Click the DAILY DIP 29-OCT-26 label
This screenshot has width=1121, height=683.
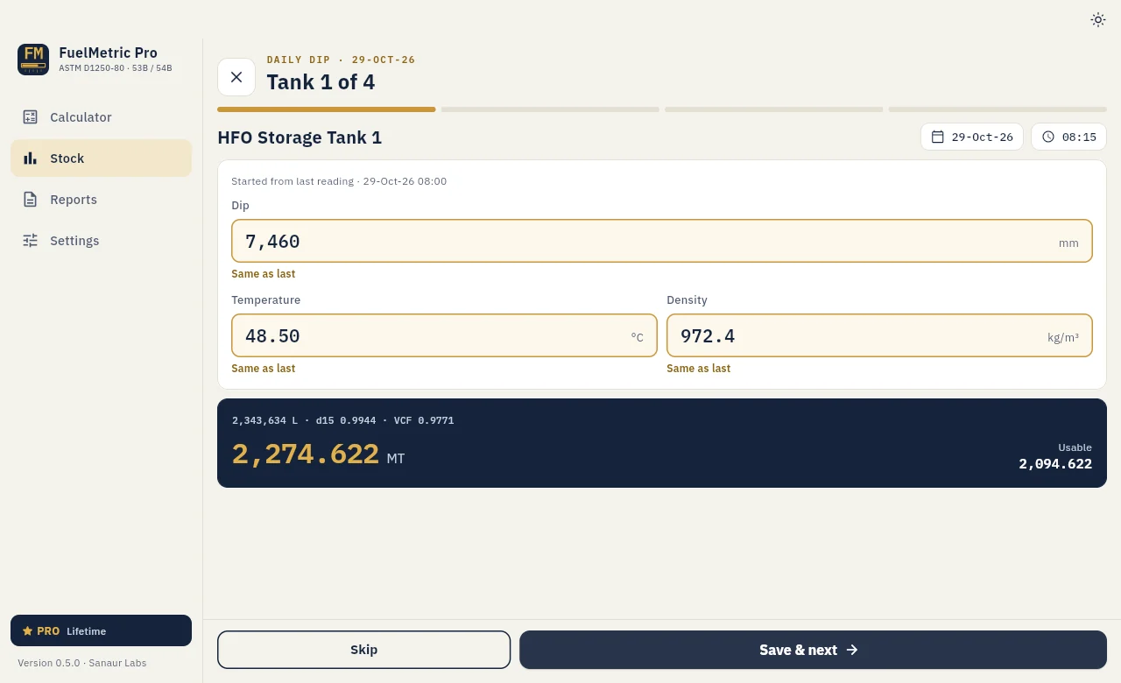341,60
